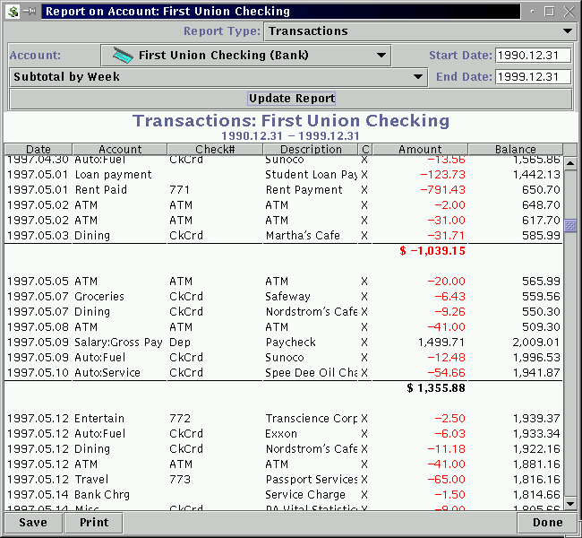This screenshot has height=538, width=582.
Task: Click the date 1997.05.14 Bank Chrg row
Action: pos(38,495)
